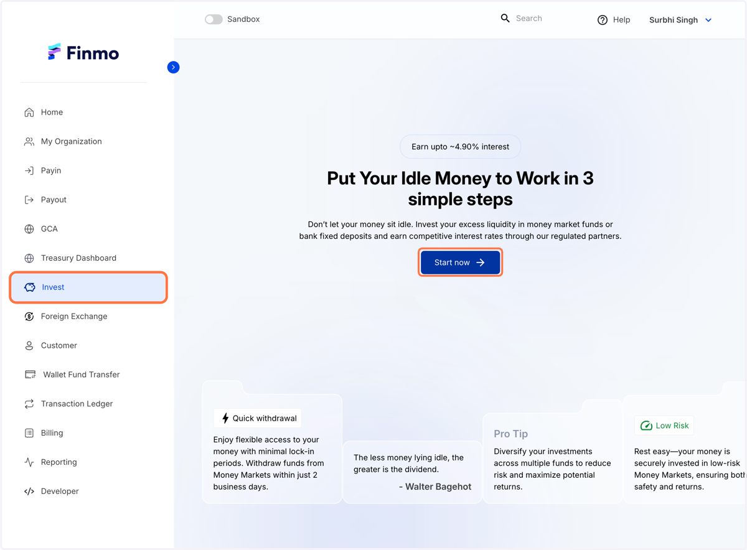Select the GCA menu item
Viewport: 747px width, 550px height.
tap(88, 229)
